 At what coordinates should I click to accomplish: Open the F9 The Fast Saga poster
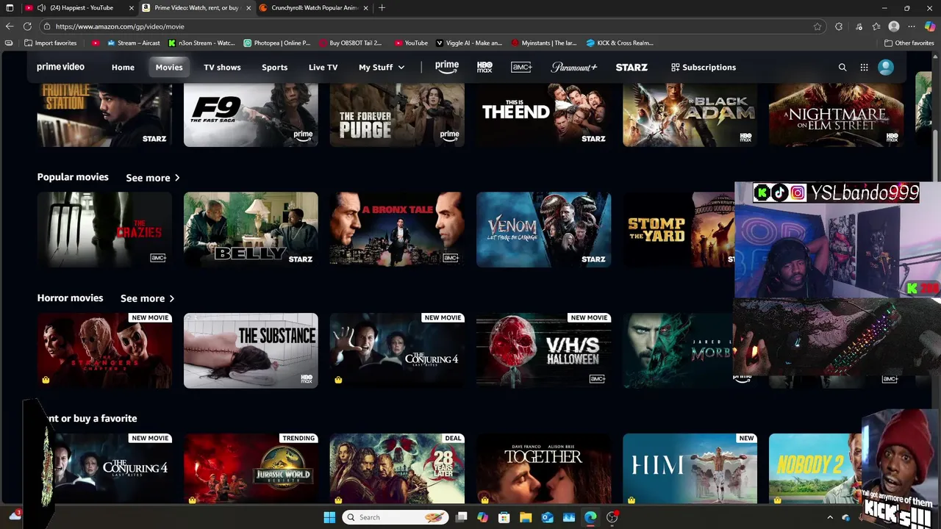click(x=251, y=115)
